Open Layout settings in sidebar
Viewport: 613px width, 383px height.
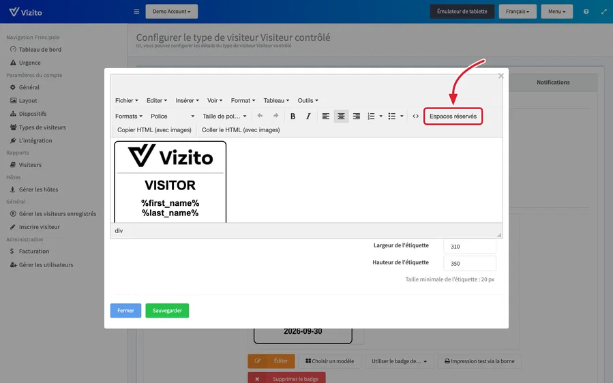pyautogui.click(x=23, y=100)
